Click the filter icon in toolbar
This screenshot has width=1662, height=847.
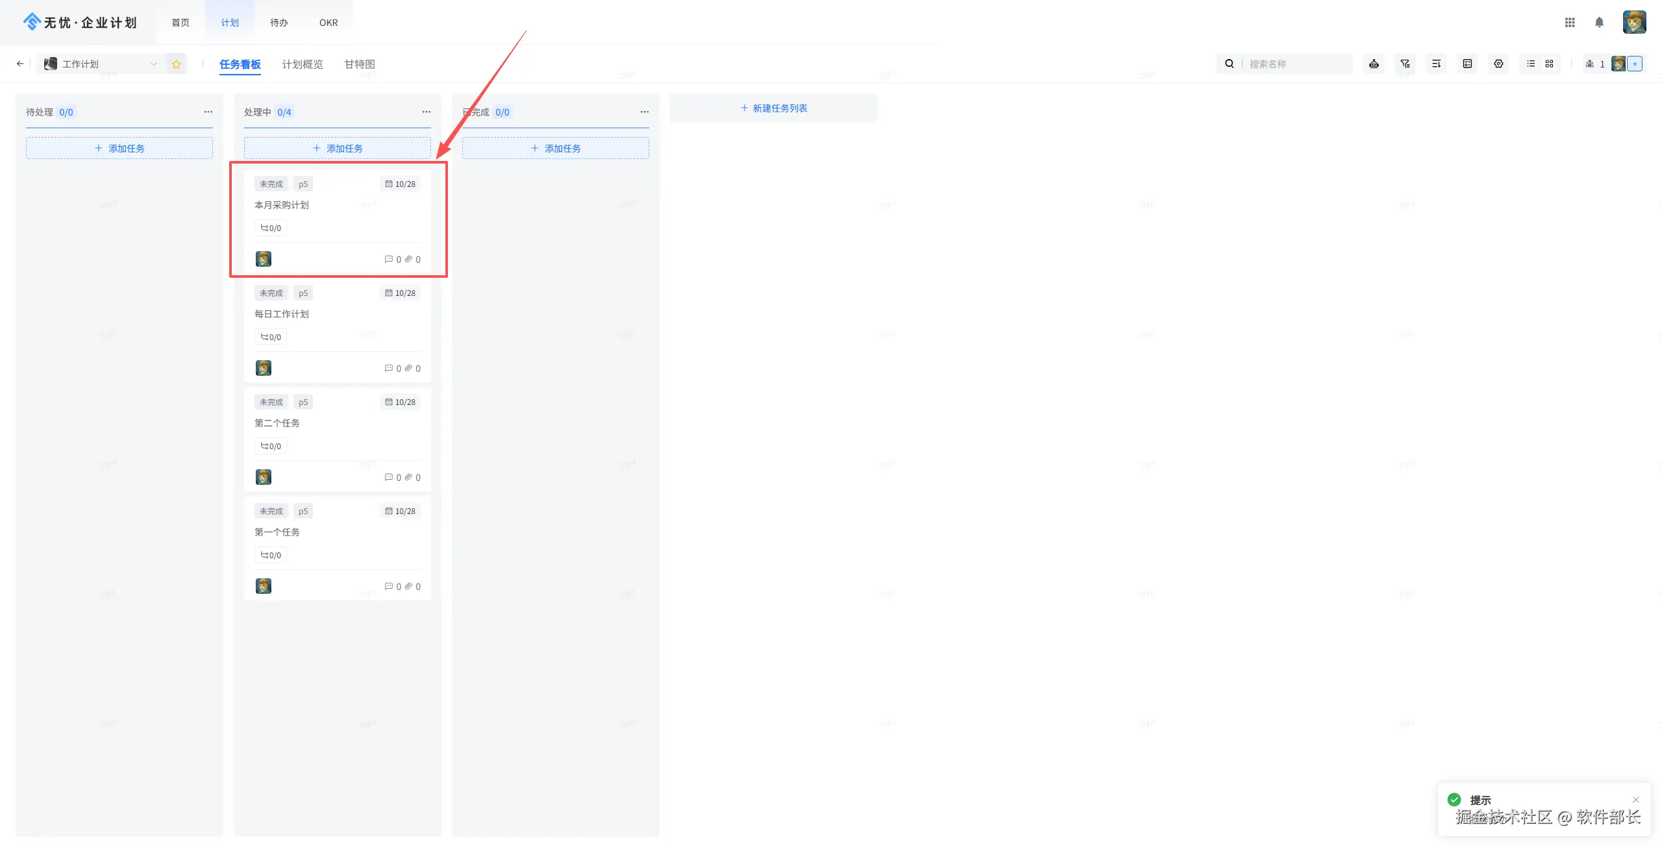click(1405, 64)
